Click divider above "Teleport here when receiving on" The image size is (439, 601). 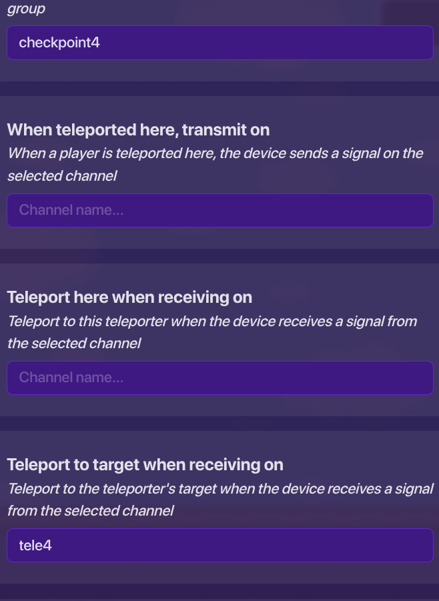[220, 256]
